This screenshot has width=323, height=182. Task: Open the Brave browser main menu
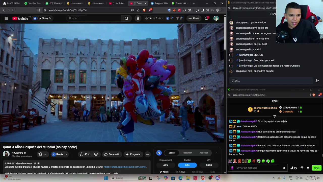click(222, 10)
